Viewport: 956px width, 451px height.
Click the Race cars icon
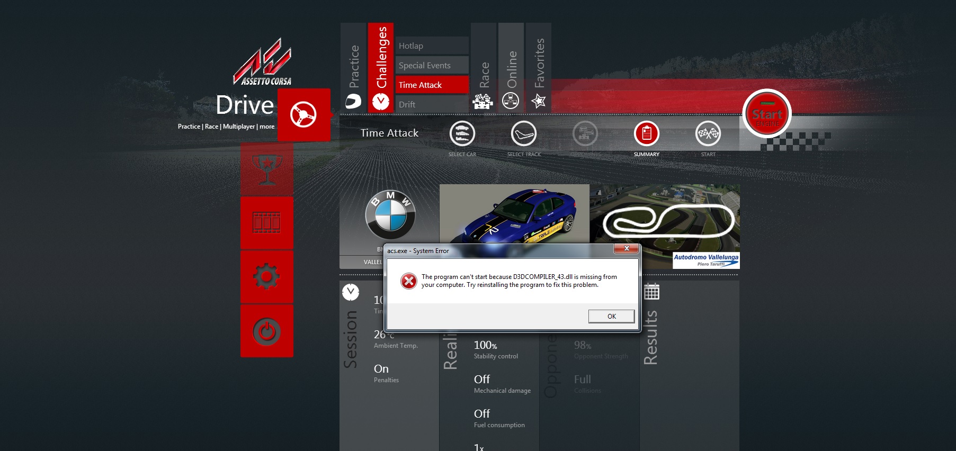[x=483, y=101]
